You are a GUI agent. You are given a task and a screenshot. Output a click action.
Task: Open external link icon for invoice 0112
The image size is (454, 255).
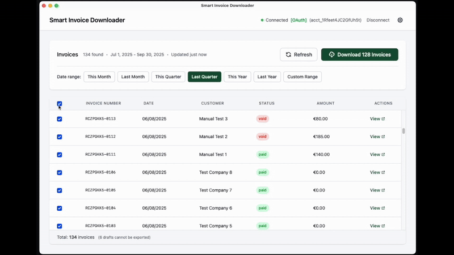click(x=383, y=137)
